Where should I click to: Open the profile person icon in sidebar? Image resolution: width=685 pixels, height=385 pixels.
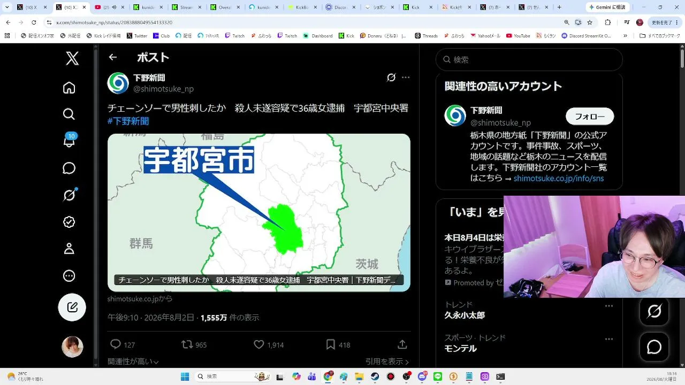(69, 249)
